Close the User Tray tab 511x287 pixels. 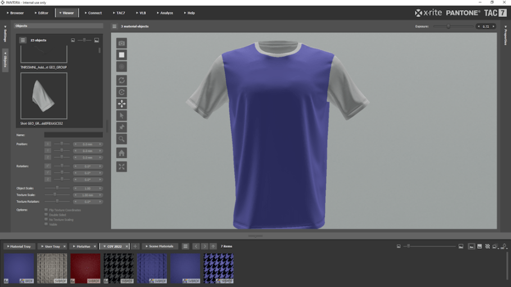(x=65, y=246)
